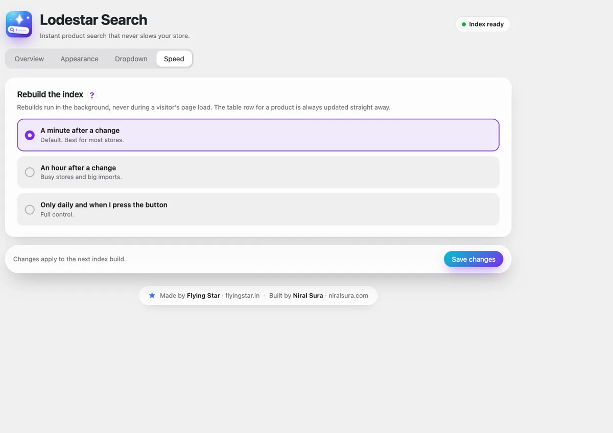Open the flyingstar.in link

pos(243,295)
